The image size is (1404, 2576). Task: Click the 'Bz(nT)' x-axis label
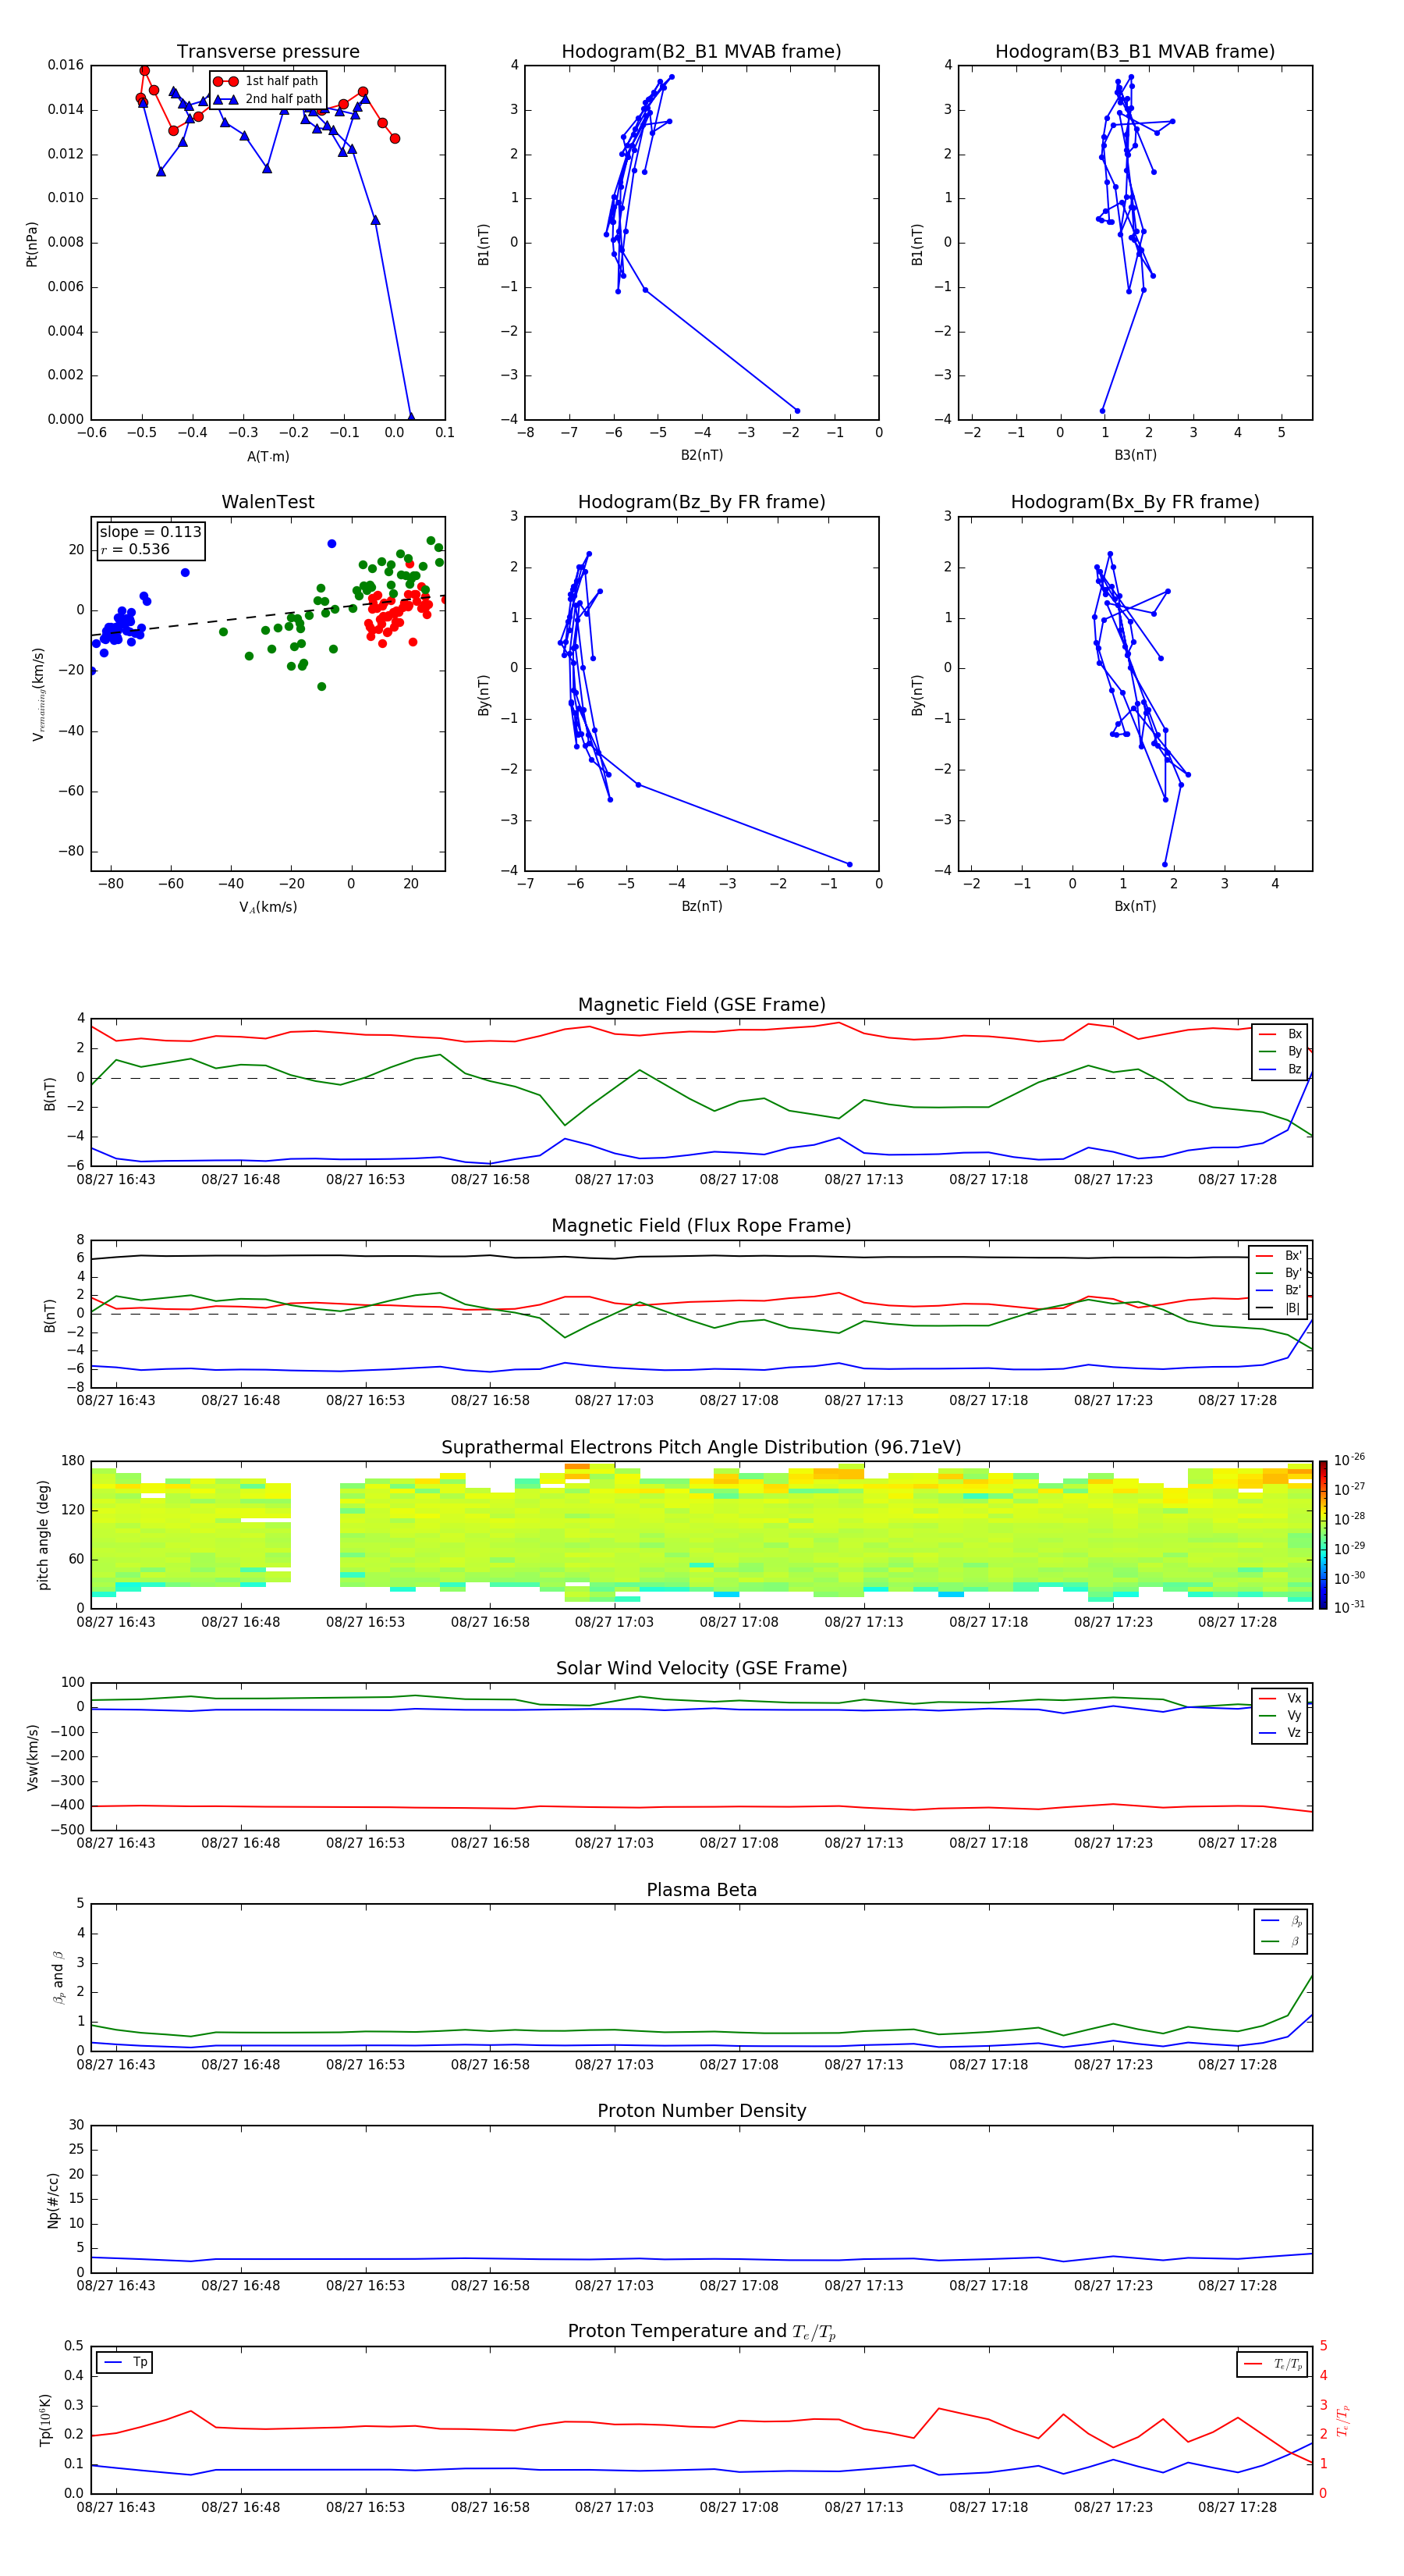click(x=701, y=906)
